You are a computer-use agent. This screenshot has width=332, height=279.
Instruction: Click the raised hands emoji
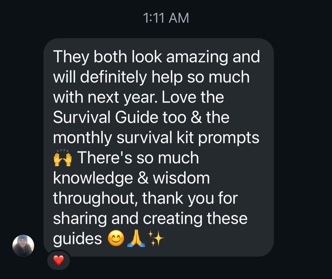[62, 158]
